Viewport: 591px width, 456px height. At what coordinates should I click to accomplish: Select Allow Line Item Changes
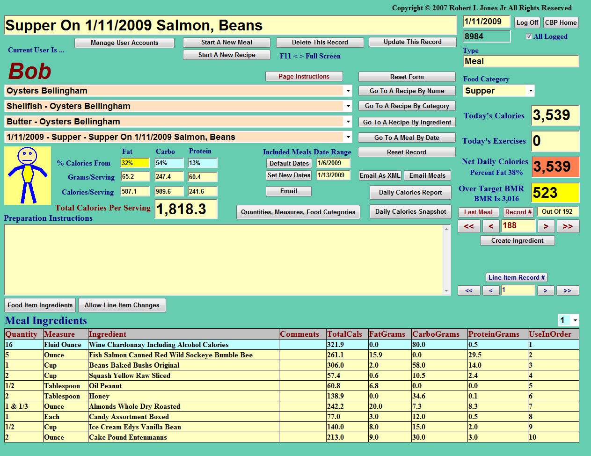(122, 305)
